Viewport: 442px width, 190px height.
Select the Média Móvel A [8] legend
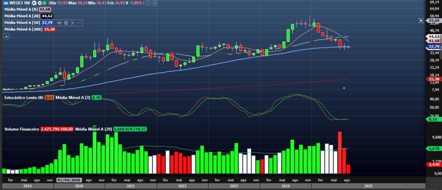tap(21, 9)
